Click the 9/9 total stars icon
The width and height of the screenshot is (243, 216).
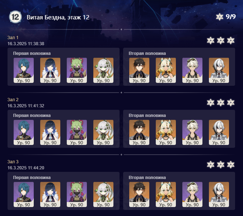click(219, 17)
